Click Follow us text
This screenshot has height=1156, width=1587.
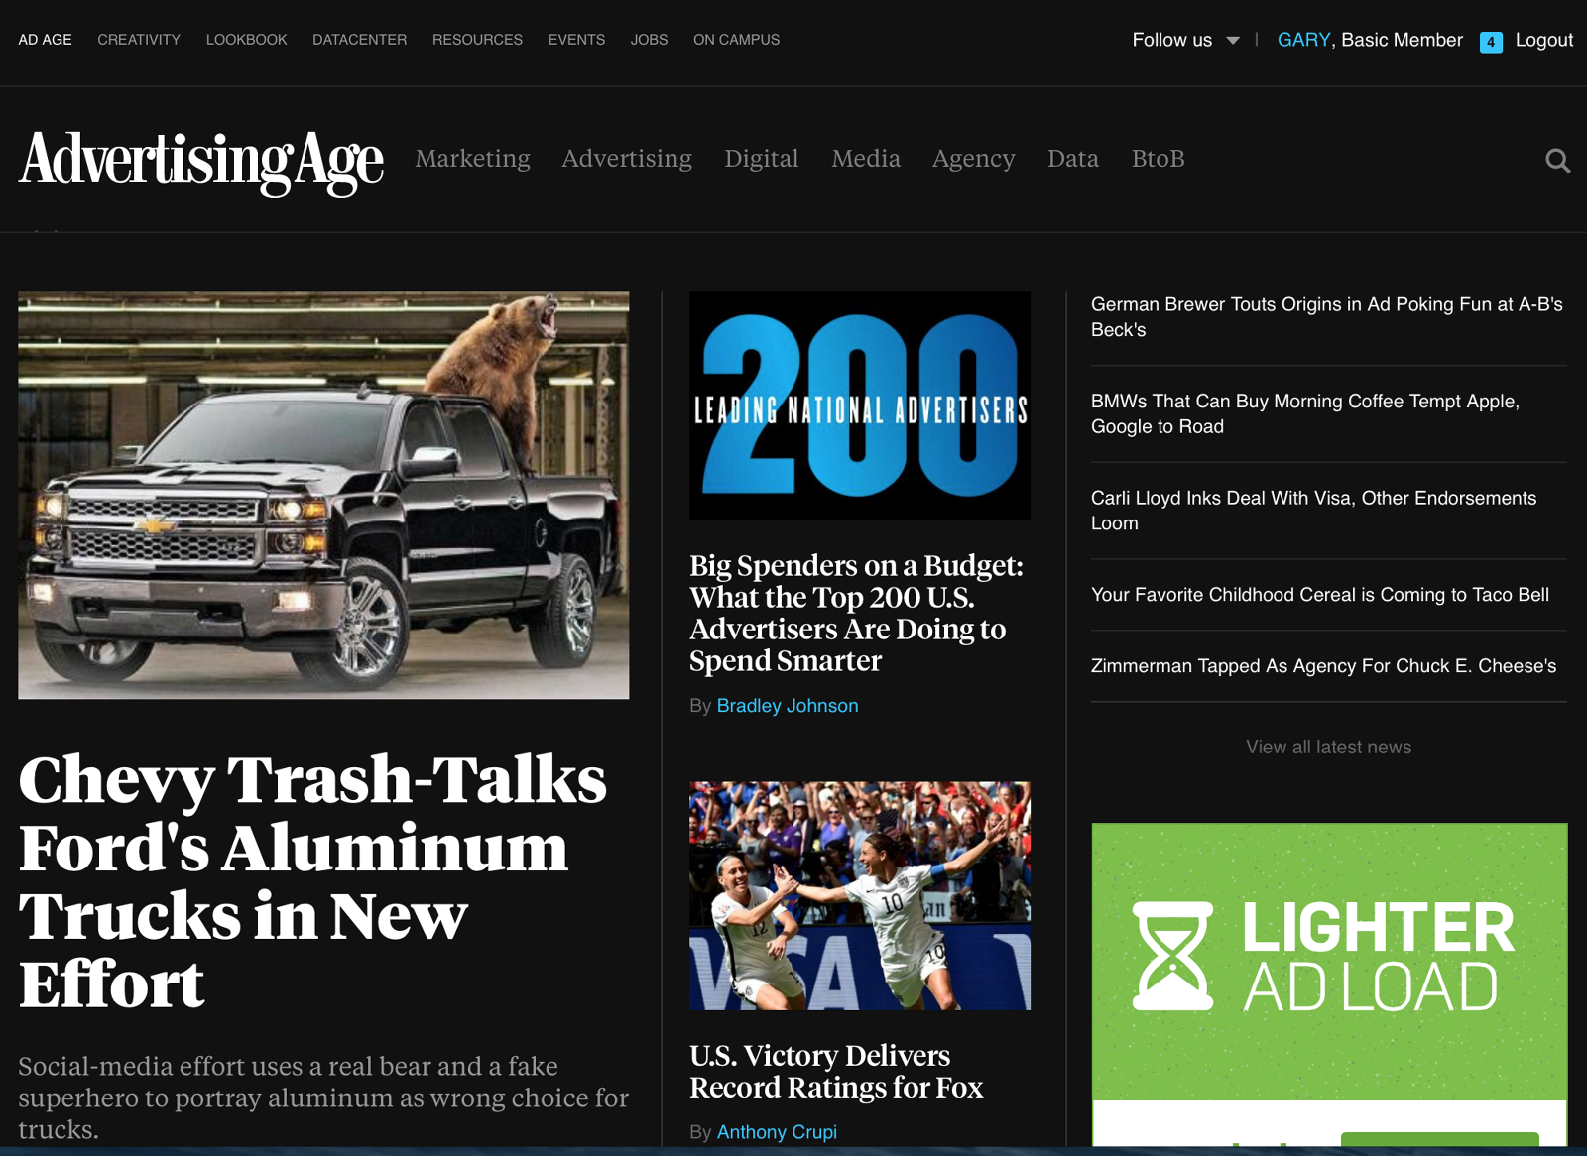(1172, 40)
